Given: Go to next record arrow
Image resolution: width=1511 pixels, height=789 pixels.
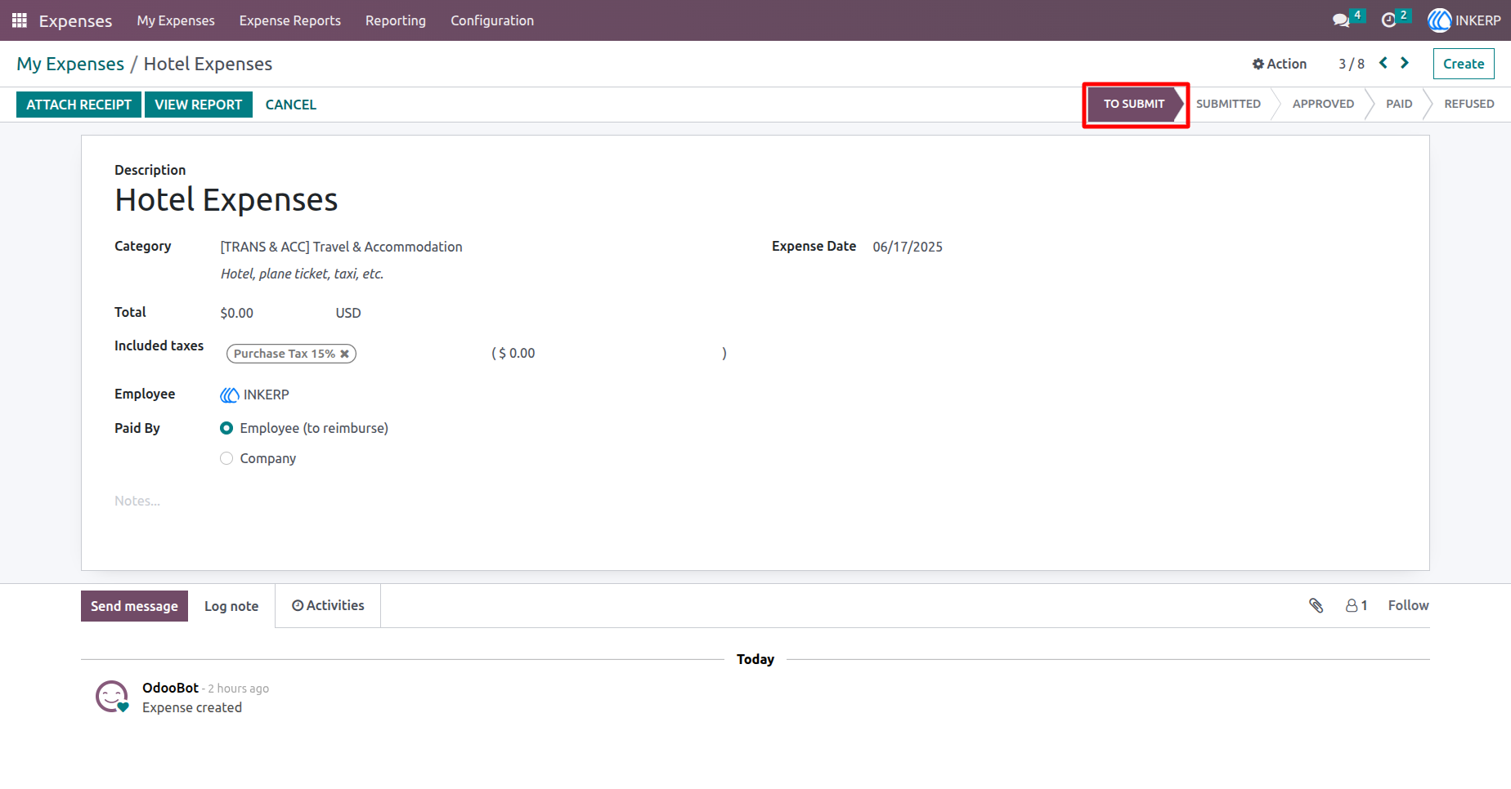Looking at the screenshot, I should click(1405, 63).
